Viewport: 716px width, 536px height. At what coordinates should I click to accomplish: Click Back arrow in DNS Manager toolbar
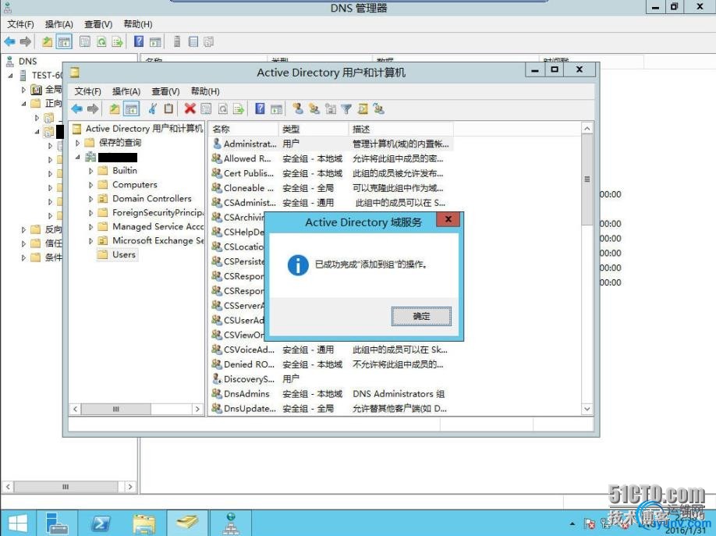[x=9, y=41]
